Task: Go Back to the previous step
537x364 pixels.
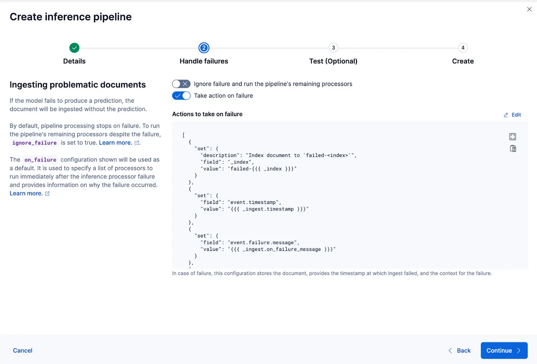Action: [459, 351]
